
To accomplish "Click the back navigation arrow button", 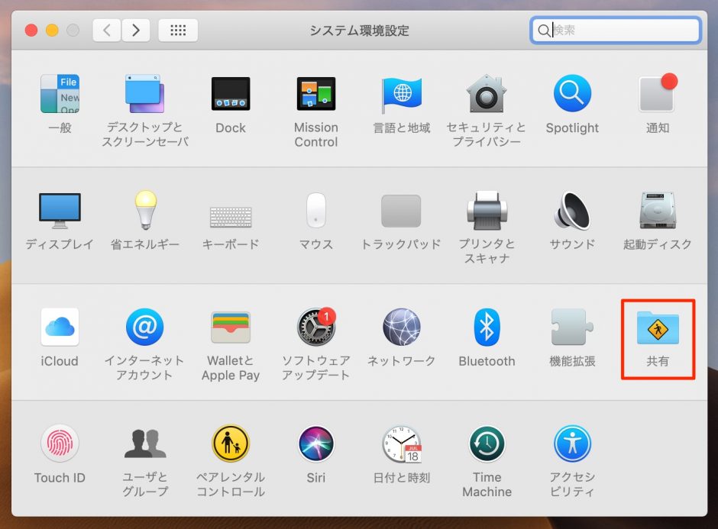I will pyautogui.click(x=107, y=31).
